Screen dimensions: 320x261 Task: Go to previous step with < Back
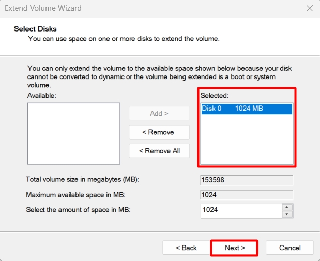coord(186,248)
